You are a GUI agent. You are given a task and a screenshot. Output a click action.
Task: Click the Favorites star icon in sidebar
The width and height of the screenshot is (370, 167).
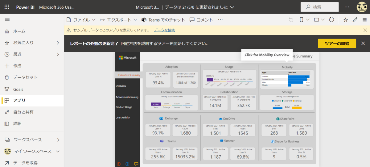tap(7, 43)
